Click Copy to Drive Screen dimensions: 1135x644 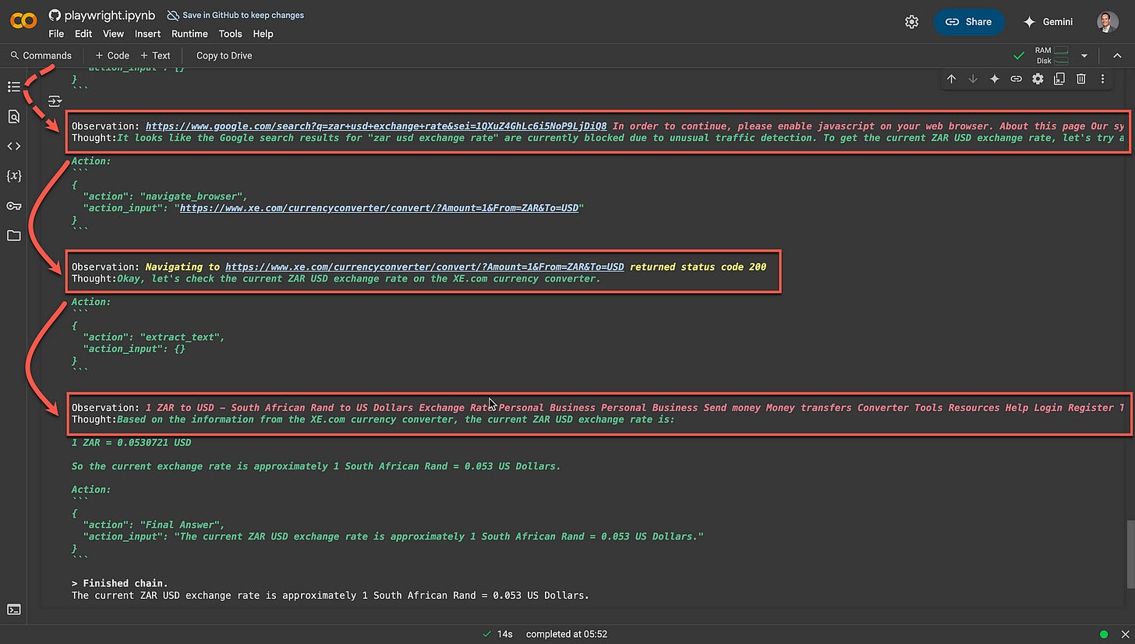224,55
